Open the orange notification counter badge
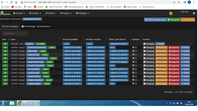198x111 pixels. (171, 13)
